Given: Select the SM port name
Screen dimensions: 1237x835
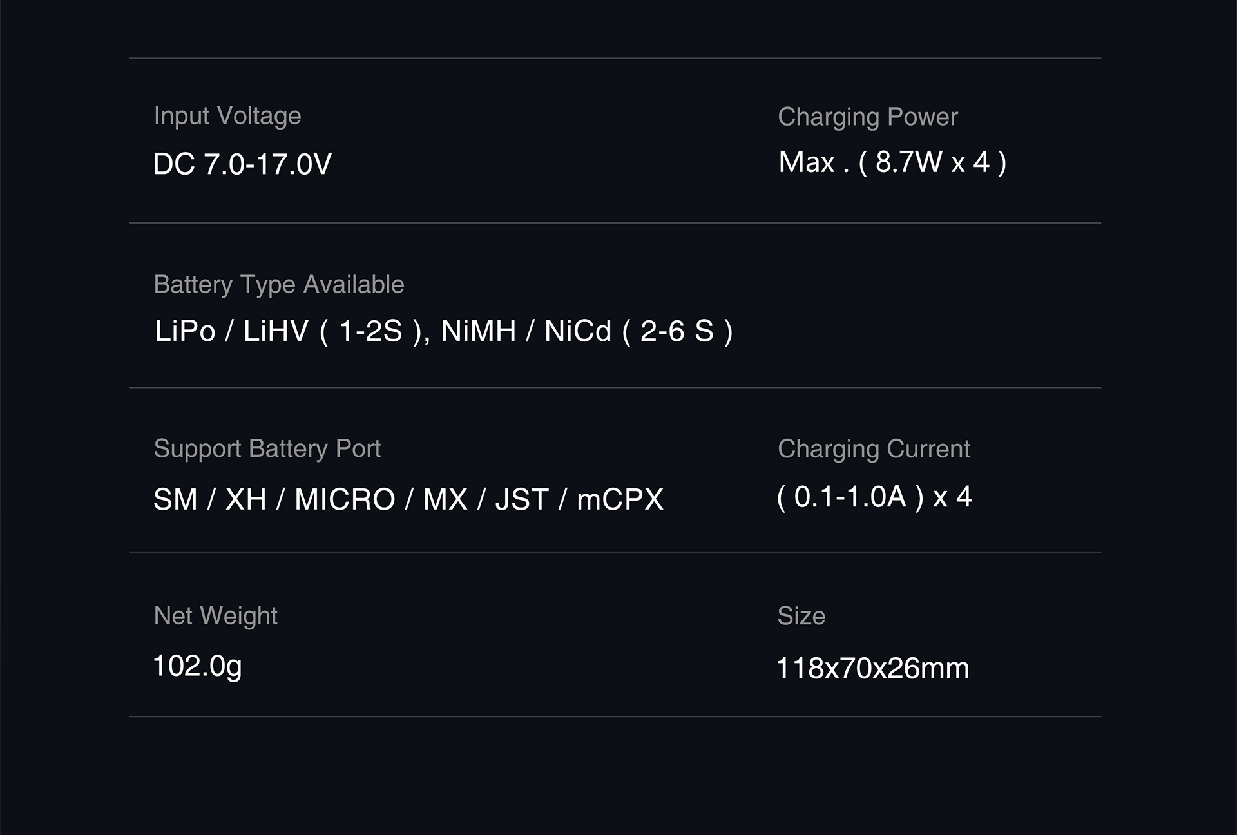Looking at the screenshot, I should click(x=175, y=499).
